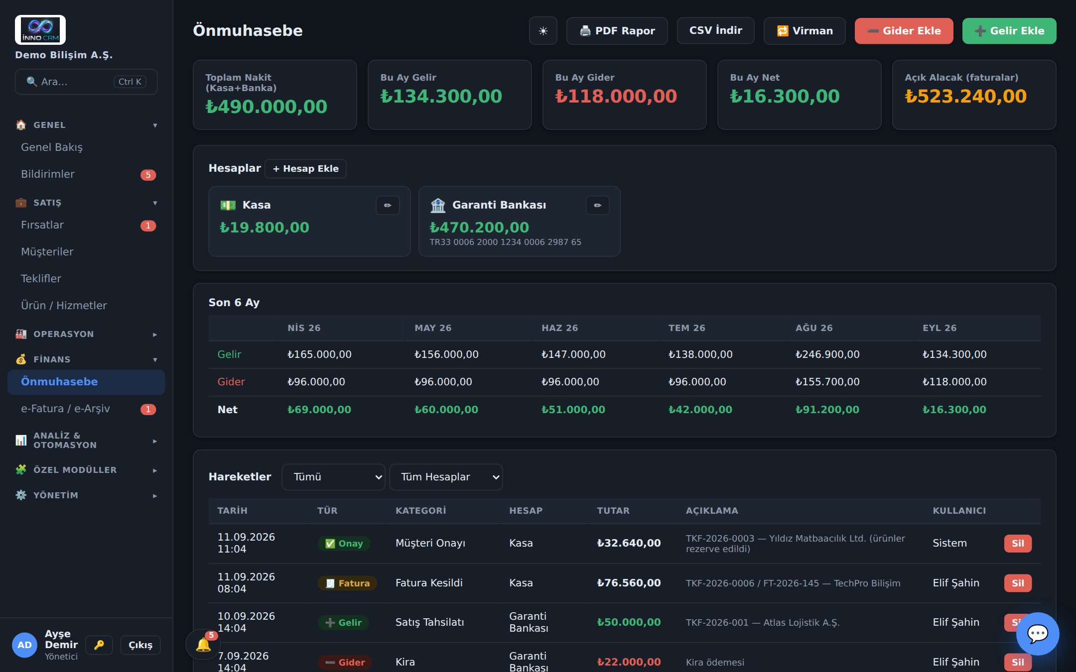
Task: Open the Virman transfer dialog
Action: point(805,31)
